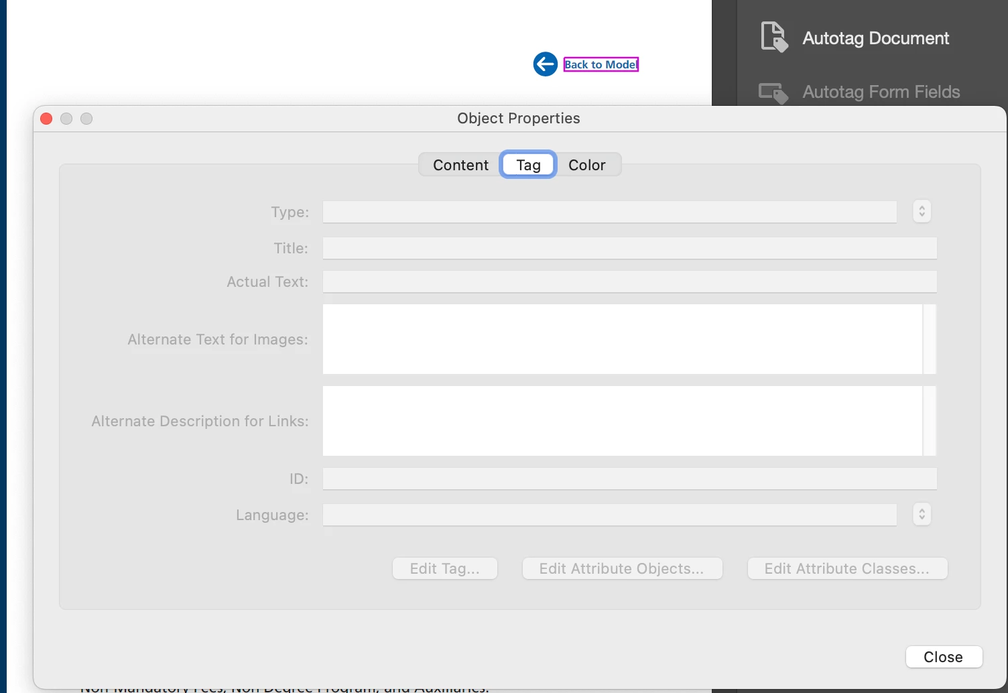Switch to the Tag tab
The width and height of the screenshot is (1008, 693).
(x=528, y=165)
